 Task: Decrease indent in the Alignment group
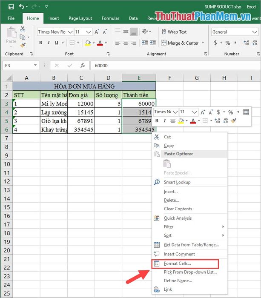tap(145, 43)
